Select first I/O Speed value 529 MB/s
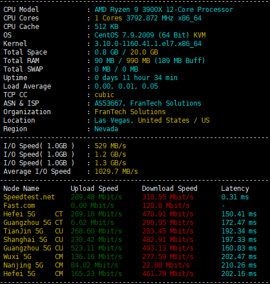Image resolution: width=270 pixels, height=284 pixels. click(x=110, y=146)
